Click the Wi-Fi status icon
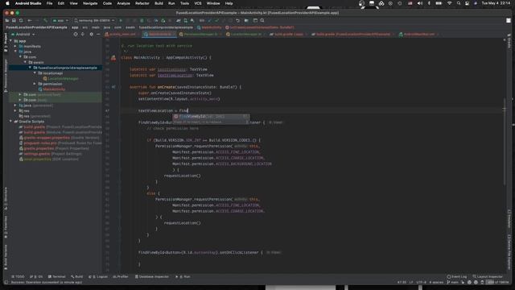This screenshot has width=515, height=290. pyautogui.click(x=450, y=3)
